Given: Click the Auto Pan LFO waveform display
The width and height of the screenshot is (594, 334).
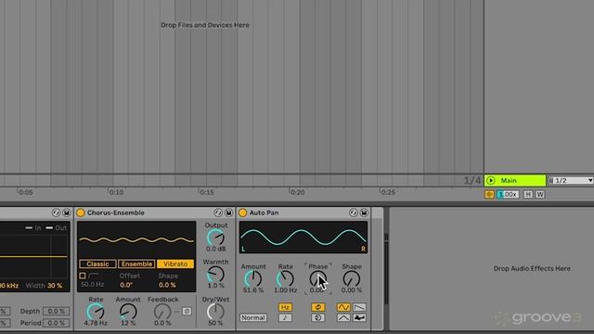Looking at the screenshot, I should (x=303, y=238).
